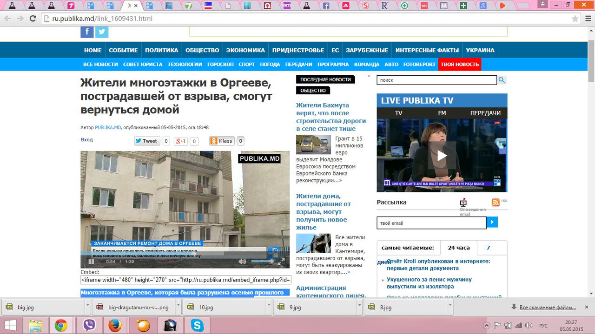Open the ПОЛИТИКА section
Viewport: 595px width, 334px height.
(x=161, y=50)
